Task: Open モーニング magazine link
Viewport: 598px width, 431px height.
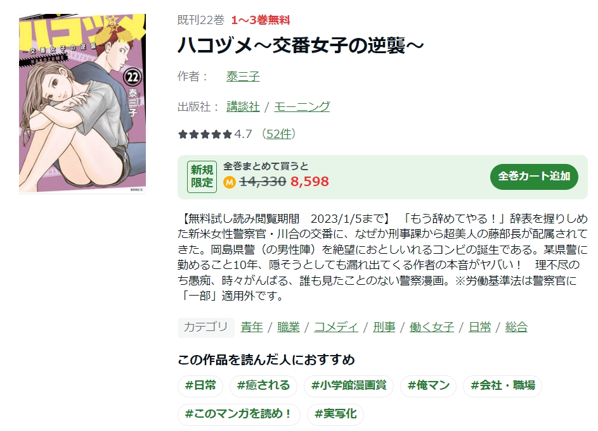Action: [x=302, y=106]
